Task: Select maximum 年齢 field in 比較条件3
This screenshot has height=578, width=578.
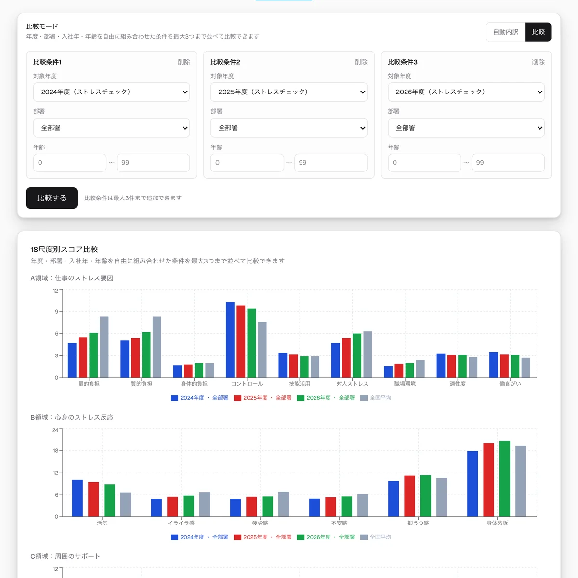Action: pos(508,163)
